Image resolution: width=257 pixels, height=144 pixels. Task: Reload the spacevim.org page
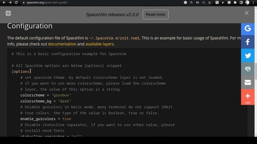pyautogui.click(x=16, y=2)
